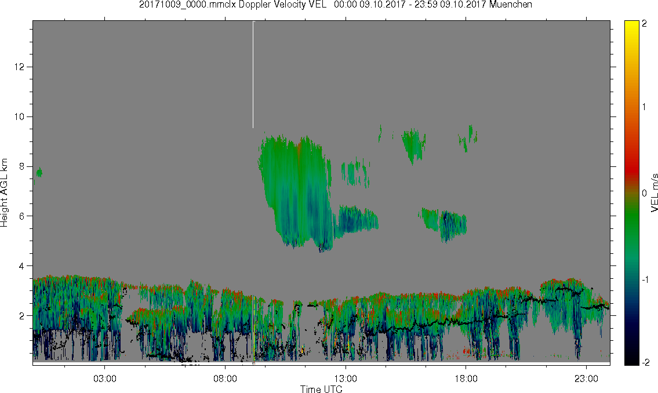The image size is (658, 393).
Task: Click the 13:00 time tick label
Action: click(x=346, y=379)
